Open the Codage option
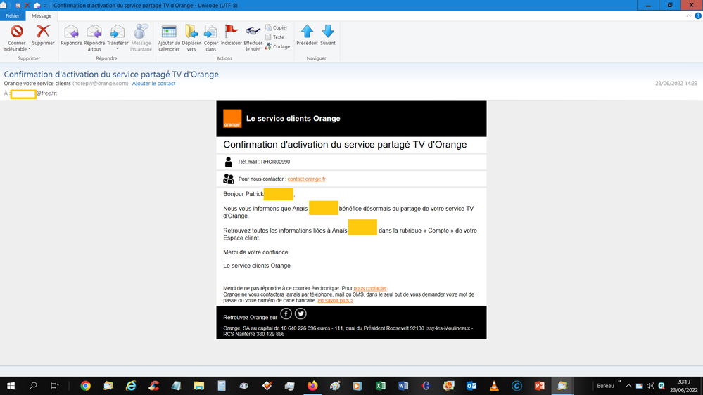This screenshot has height=395, width=703. tap(277, 46)
